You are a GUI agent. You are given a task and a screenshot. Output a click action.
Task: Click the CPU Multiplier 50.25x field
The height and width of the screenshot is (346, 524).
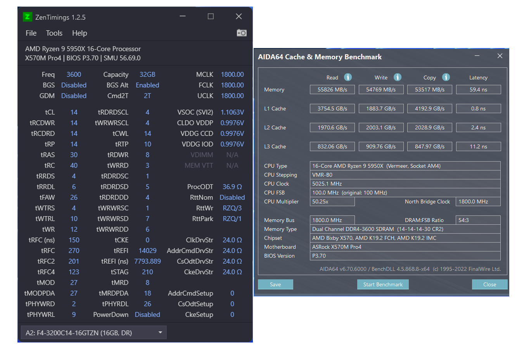point(332,201)
